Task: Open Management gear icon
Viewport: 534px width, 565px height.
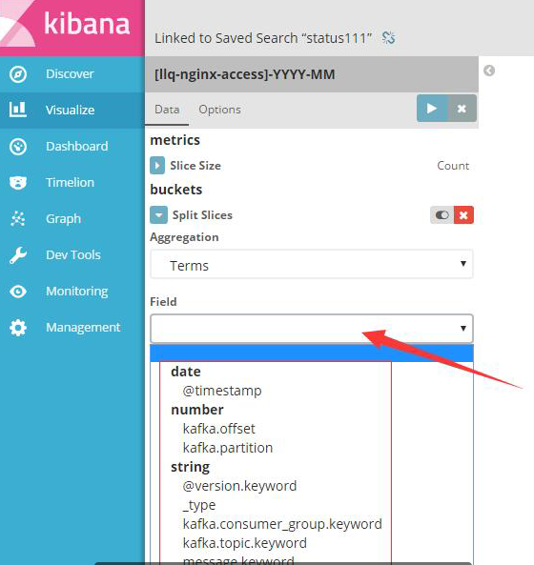Action: click(x=18, y=328)
